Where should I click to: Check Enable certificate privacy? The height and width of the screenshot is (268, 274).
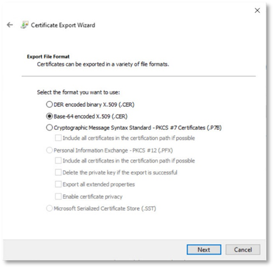tap(58, 196)
